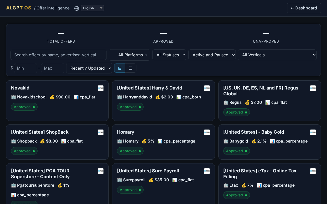The image size is (327, 204).
Task: Click the UNAPPROVED stat label
Action: click(266, 41)
